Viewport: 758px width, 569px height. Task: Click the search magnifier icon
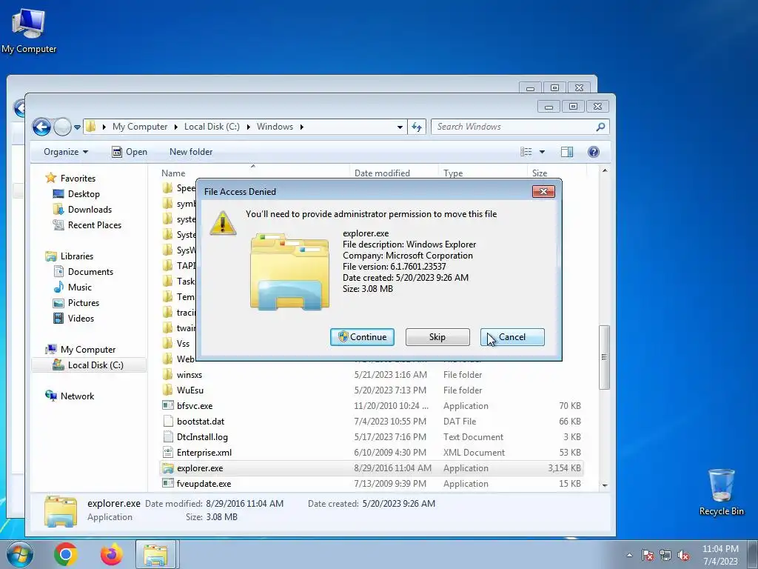pos(600,127)
